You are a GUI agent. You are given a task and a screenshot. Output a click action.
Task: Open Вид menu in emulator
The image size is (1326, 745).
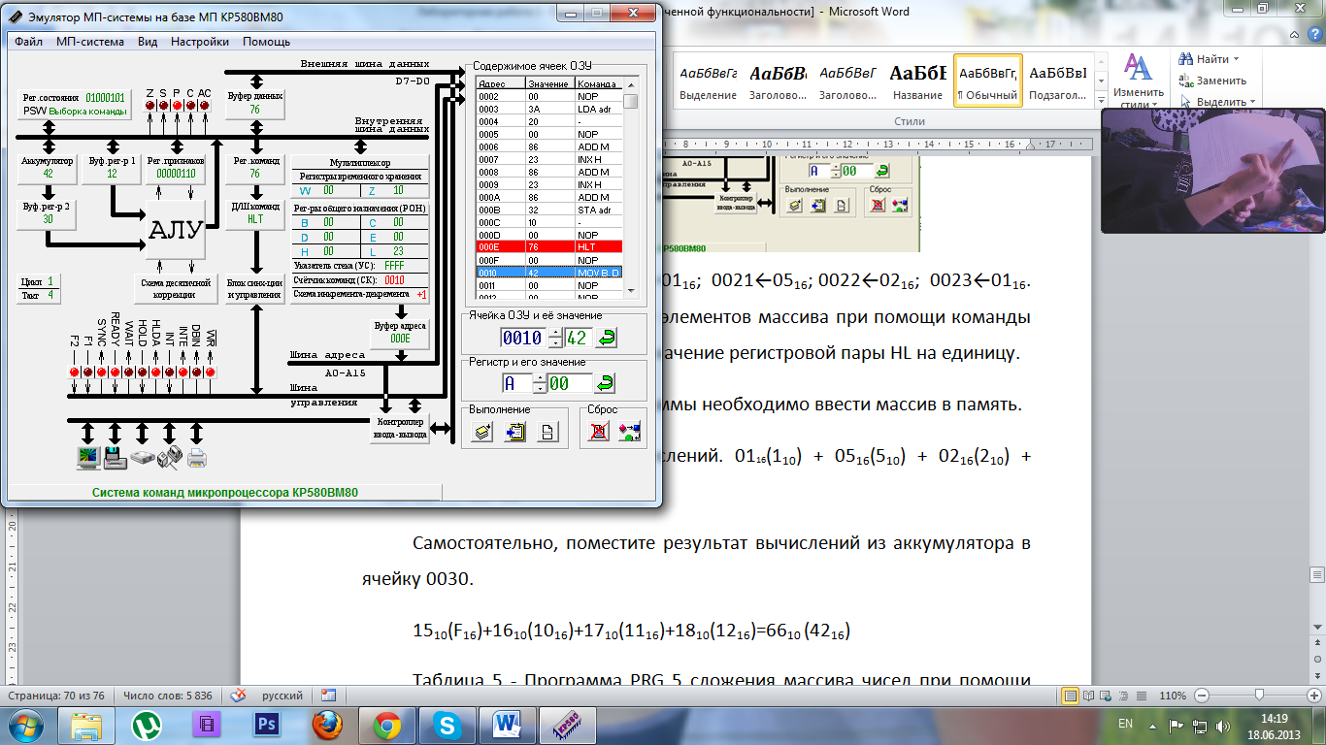pyautogui.click(x=148, y=42)
